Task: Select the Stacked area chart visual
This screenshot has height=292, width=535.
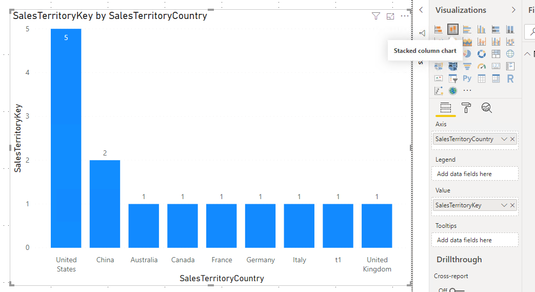Action: [x=467, y=42]
